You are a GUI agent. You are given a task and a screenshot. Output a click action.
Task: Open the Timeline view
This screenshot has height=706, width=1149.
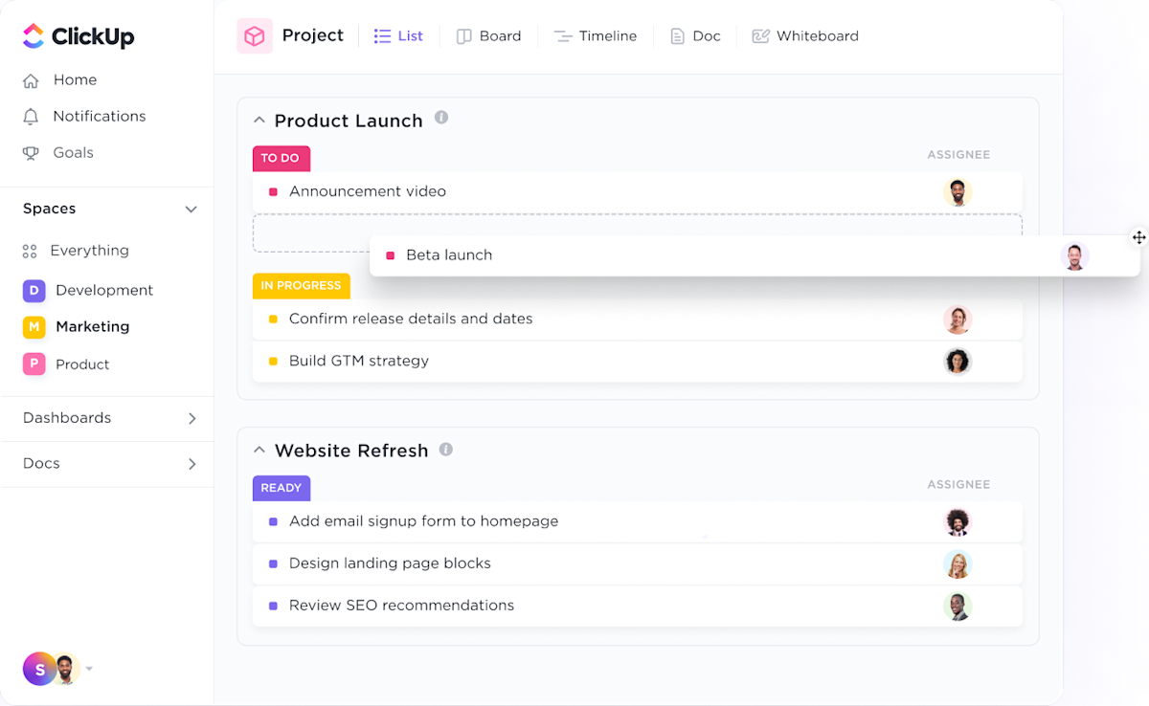[x=596, y=35]
